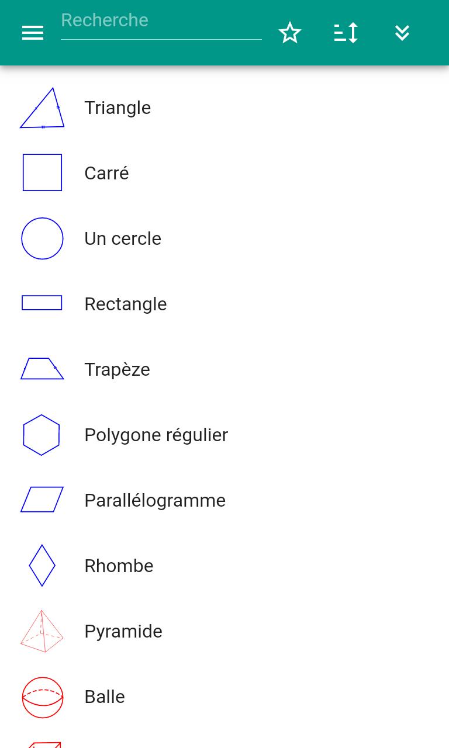The height and width of the screenshot is (748, 449).
Task: Tap the blue circle icon
Action: pos(42,238)
